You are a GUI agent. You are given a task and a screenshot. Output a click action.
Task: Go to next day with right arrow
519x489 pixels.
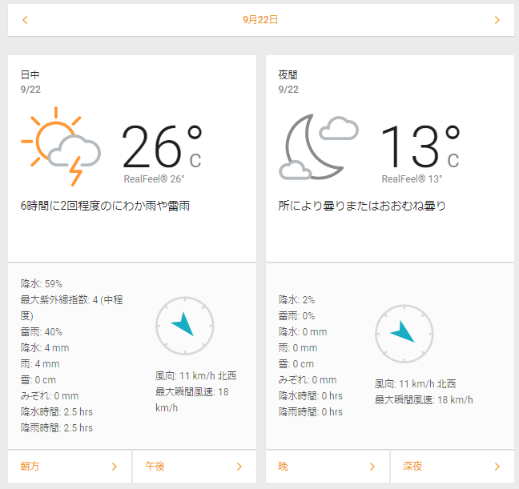click(497, 20)
